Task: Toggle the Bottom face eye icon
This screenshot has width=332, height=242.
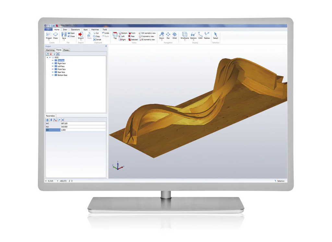Action: [x=53, y=75]
